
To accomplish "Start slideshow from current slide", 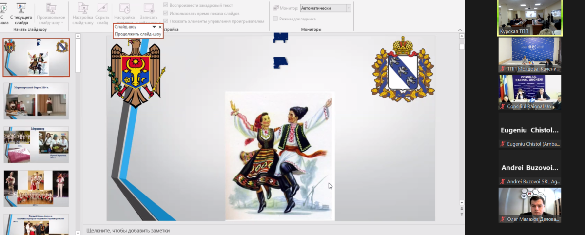I will [21, 13].
